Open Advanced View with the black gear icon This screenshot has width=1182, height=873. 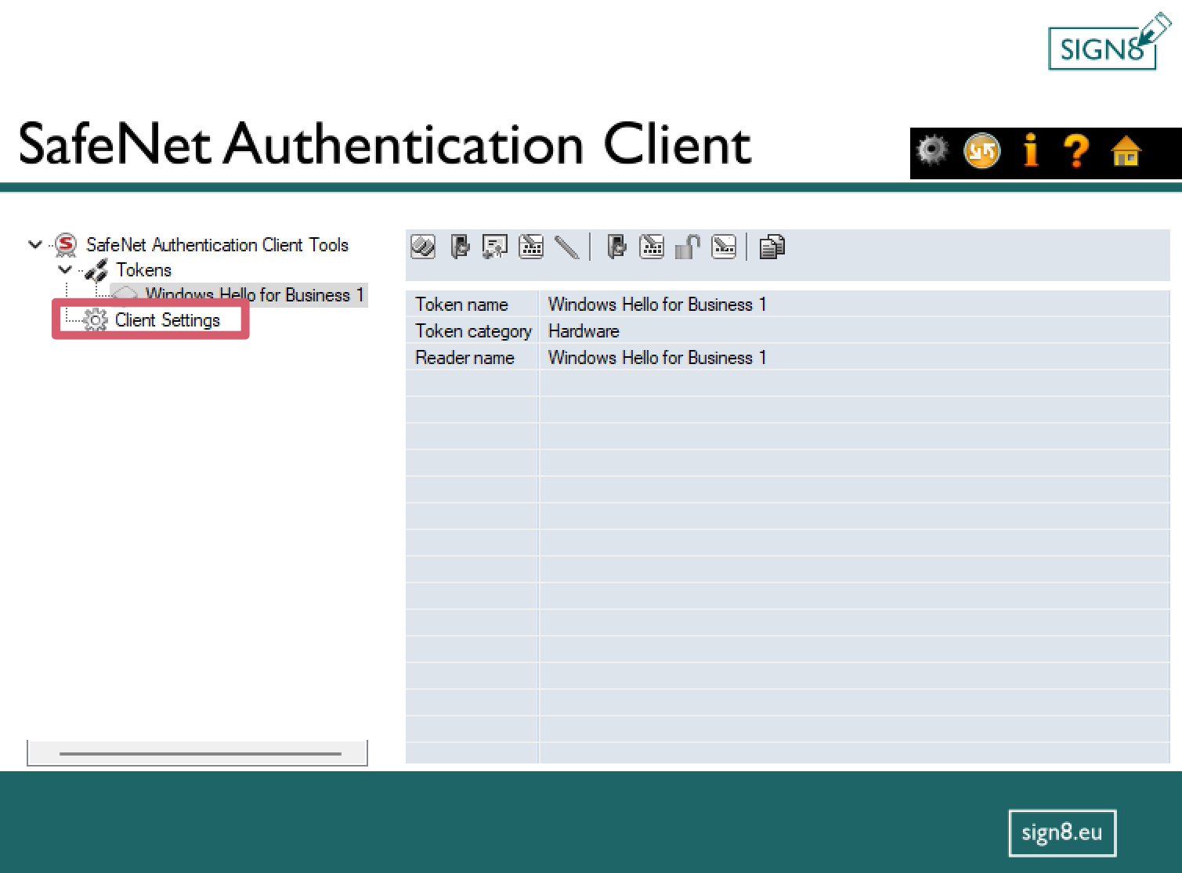pos(932,150)
